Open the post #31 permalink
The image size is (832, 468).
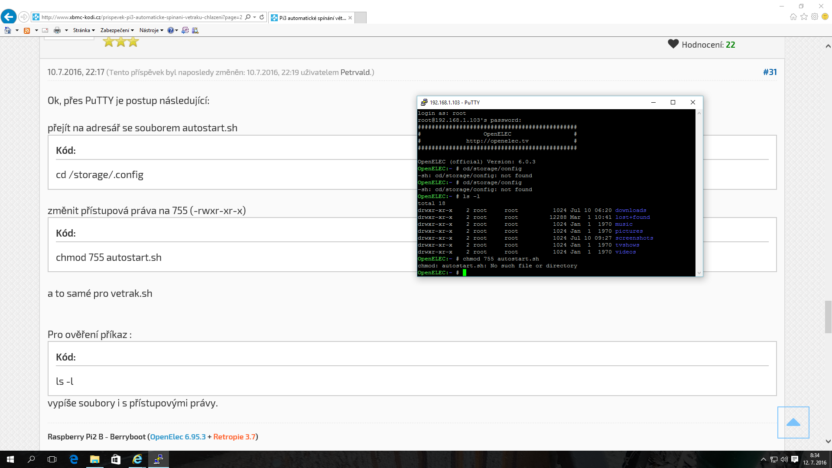(770, 72)
